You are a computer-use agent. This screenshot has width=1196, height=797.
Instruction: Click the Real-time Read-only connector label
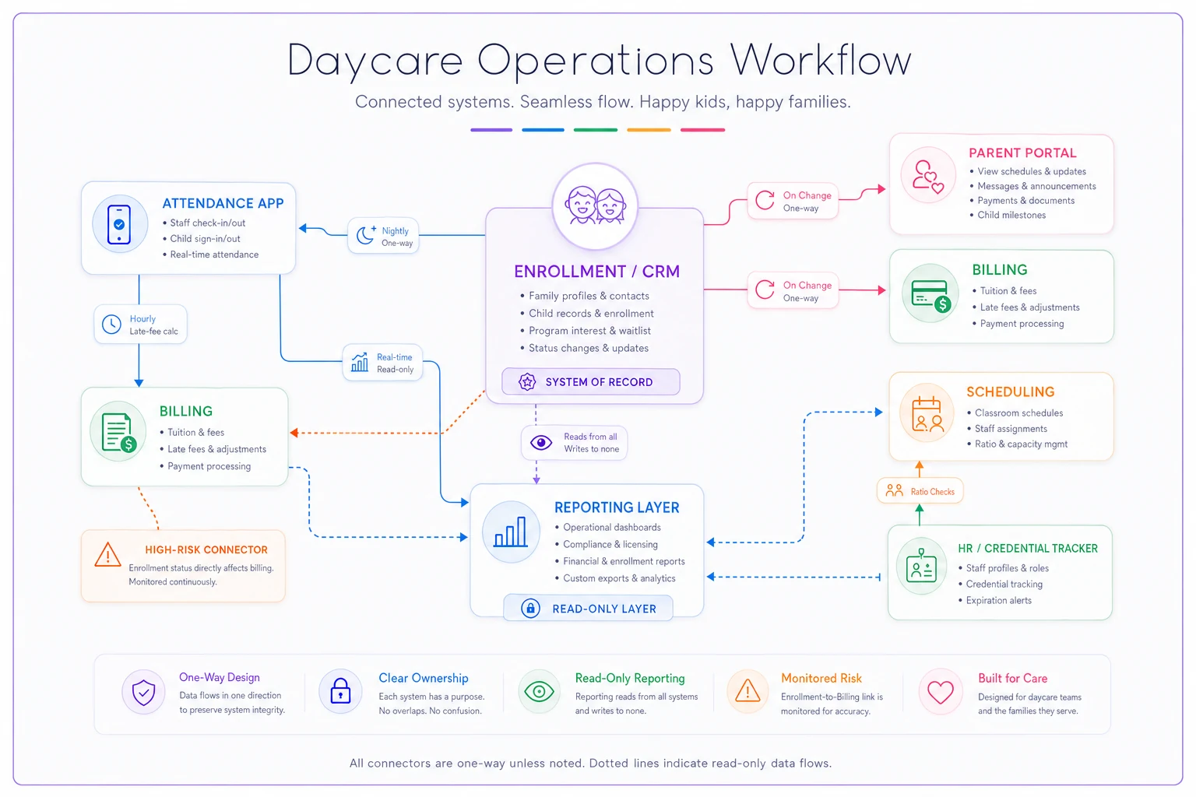click(383, 363)
